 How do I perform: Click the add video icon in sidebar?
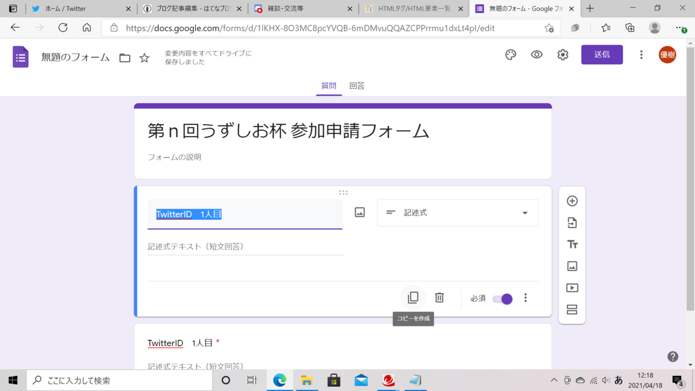[x=572, y=287]
